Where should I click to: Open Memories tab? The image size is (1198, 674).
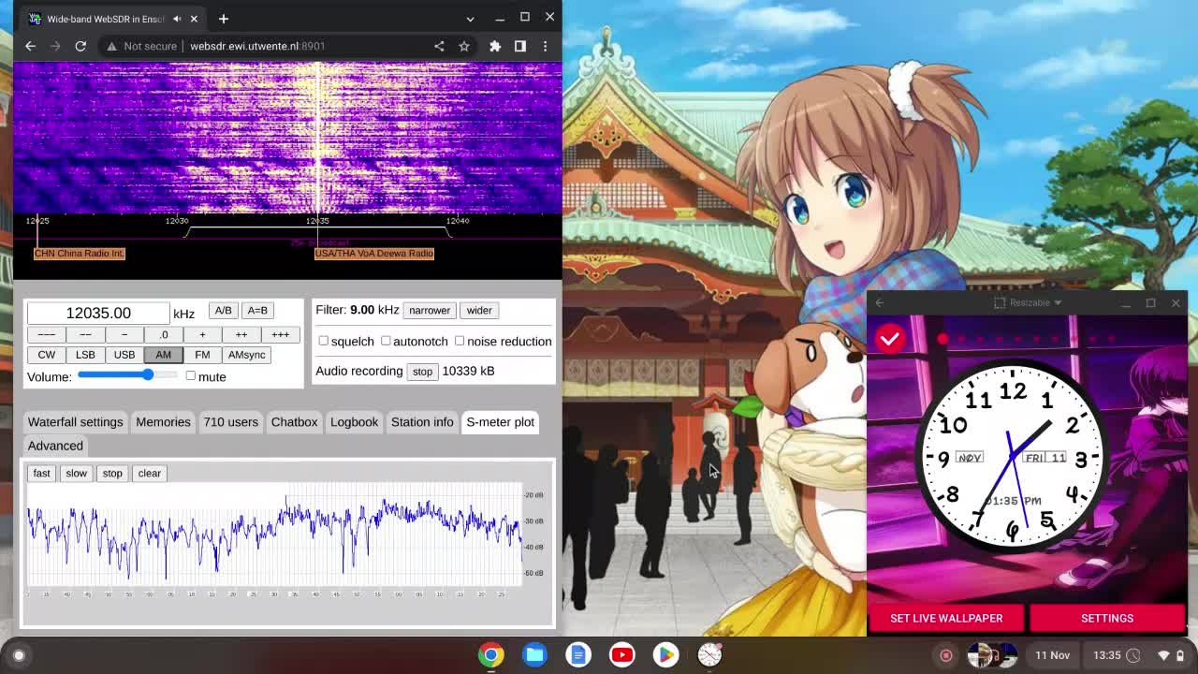[163, 422]
